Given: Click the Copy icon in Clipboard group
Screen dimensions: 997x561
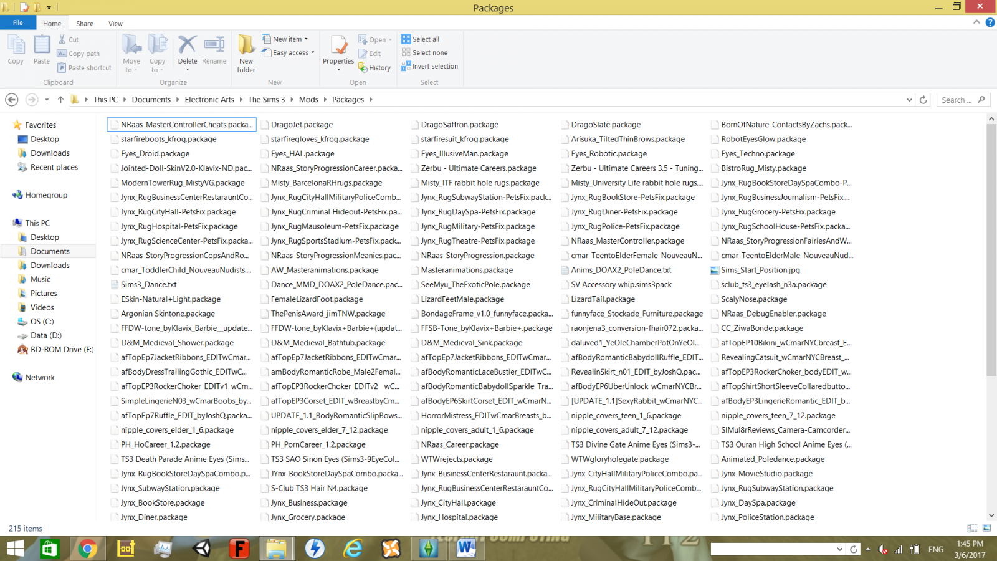Looking at the screenshot, I should pos(16,49).
